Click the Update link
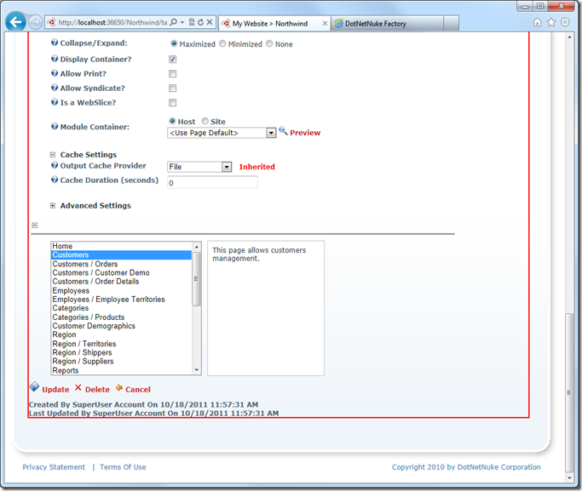The image size is (582, 491). coord(55,390)
